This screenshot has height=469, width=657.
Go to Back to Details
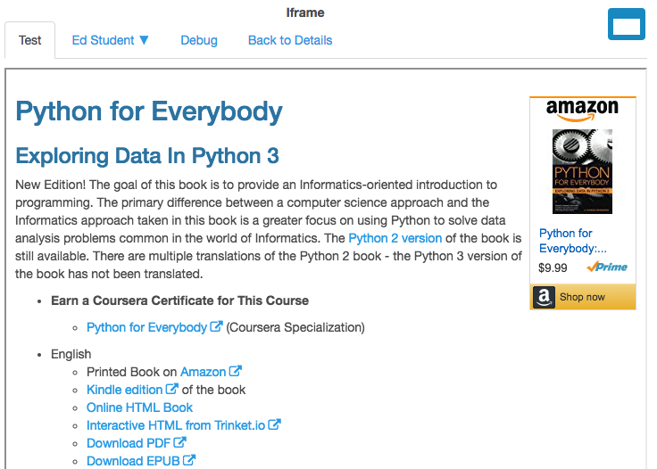coord(290,40)
